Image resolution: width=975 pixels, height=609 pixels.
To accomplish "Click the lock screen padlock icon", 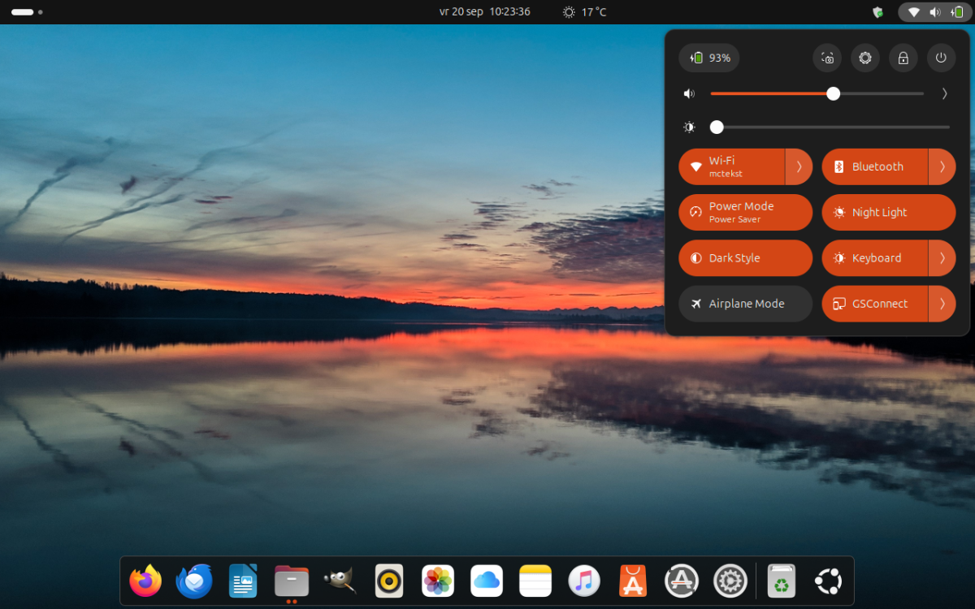I will pyautogui.click(x=903, y=58).
